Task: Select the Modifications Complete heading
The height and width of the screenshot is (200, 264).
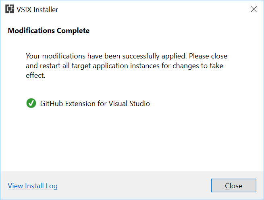Action: [x=49, y=31]
